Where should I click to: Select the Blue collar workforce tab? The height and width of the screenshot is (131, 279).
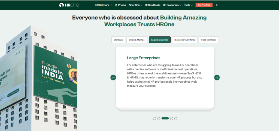coord(185,40)
